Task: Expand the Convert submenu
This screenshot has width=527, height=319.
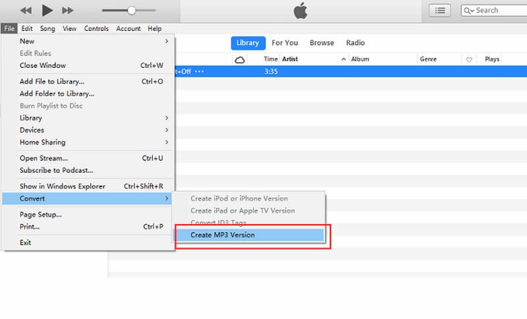Action: tap(88, 198)
